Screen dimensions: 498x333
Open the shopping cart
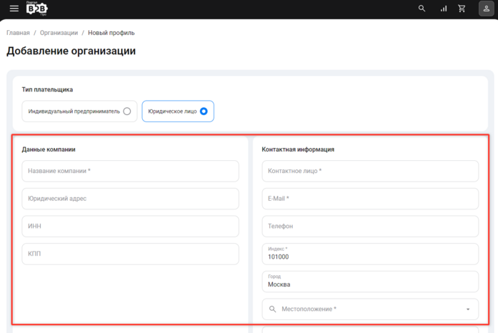462,9
